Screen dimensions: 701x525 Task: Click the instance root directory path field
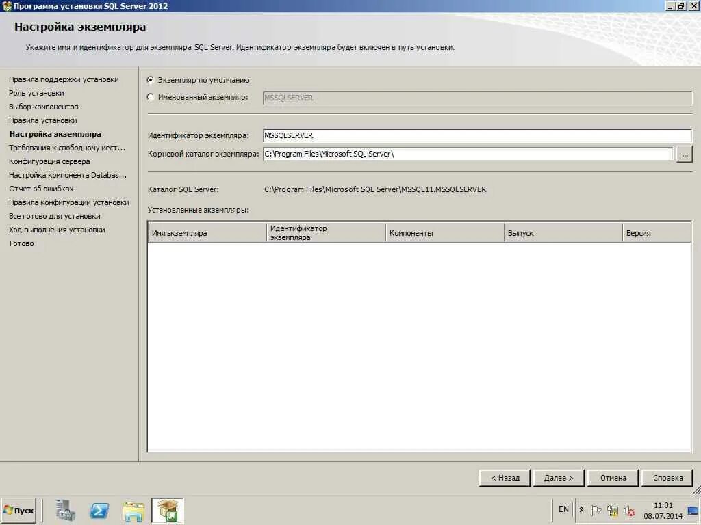468,154
